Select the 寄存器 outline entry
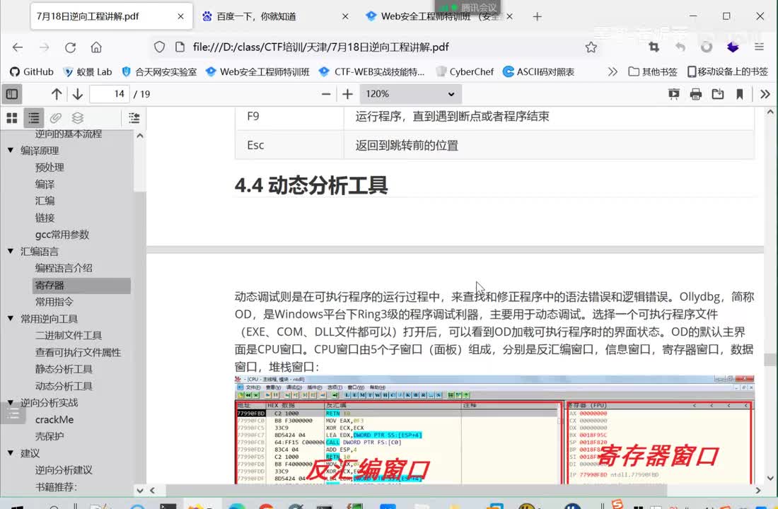Viewport: 778px width, 509px height. [x=82, y=286]
